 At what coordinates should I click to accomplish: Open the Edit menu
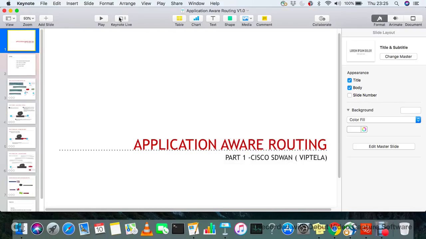(57, 3)
